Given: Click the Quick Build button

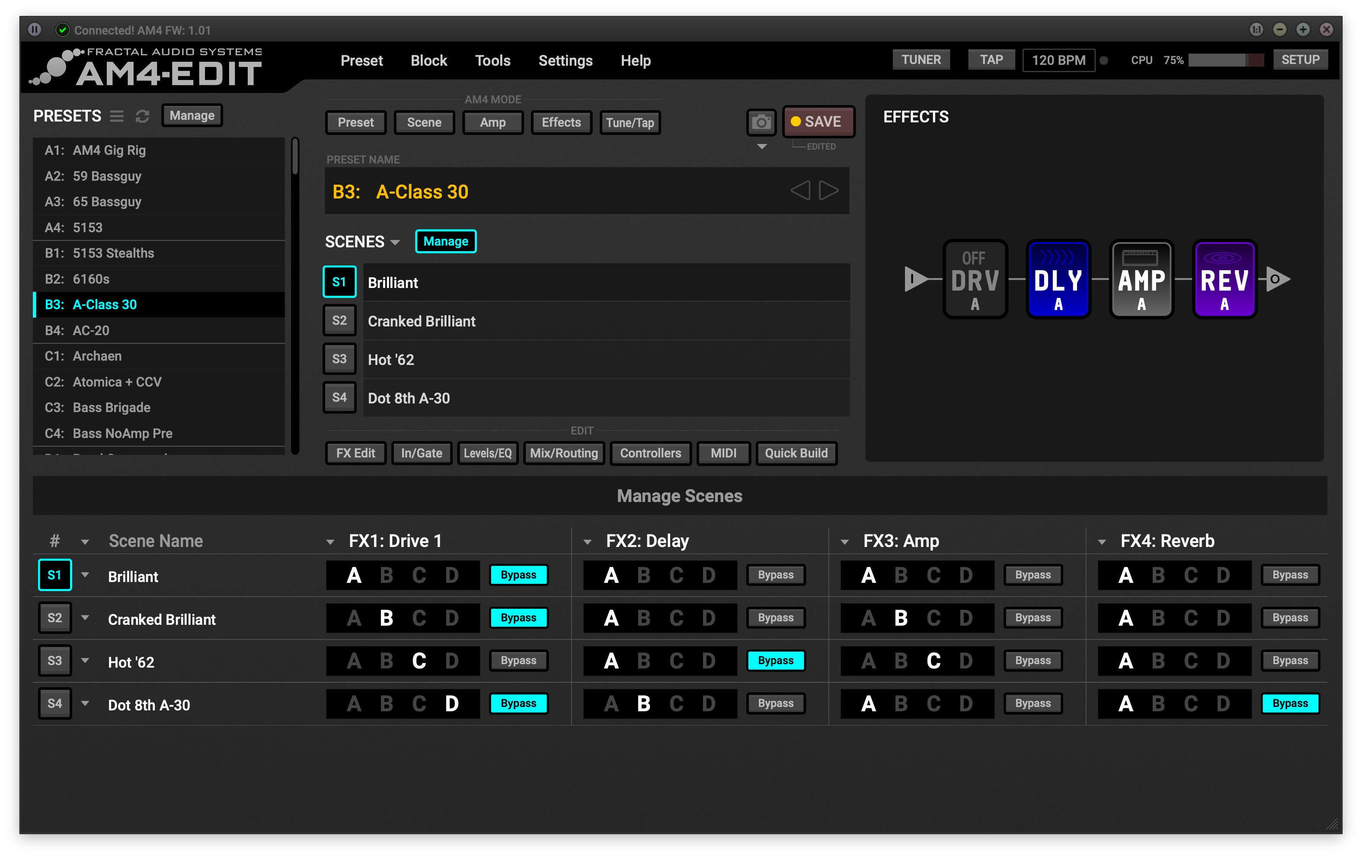Looking at the screenshot, I should [x=796, y=453].
